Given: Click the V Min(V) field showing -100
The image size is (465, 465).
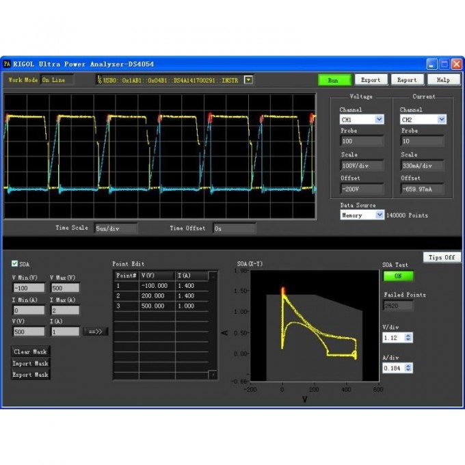Looking at the screenshot, I should click(x=29, y=288).
